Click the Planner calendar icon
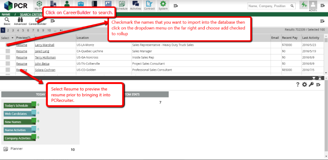This screenshot has width=328, height=160. tap(6, 149)
